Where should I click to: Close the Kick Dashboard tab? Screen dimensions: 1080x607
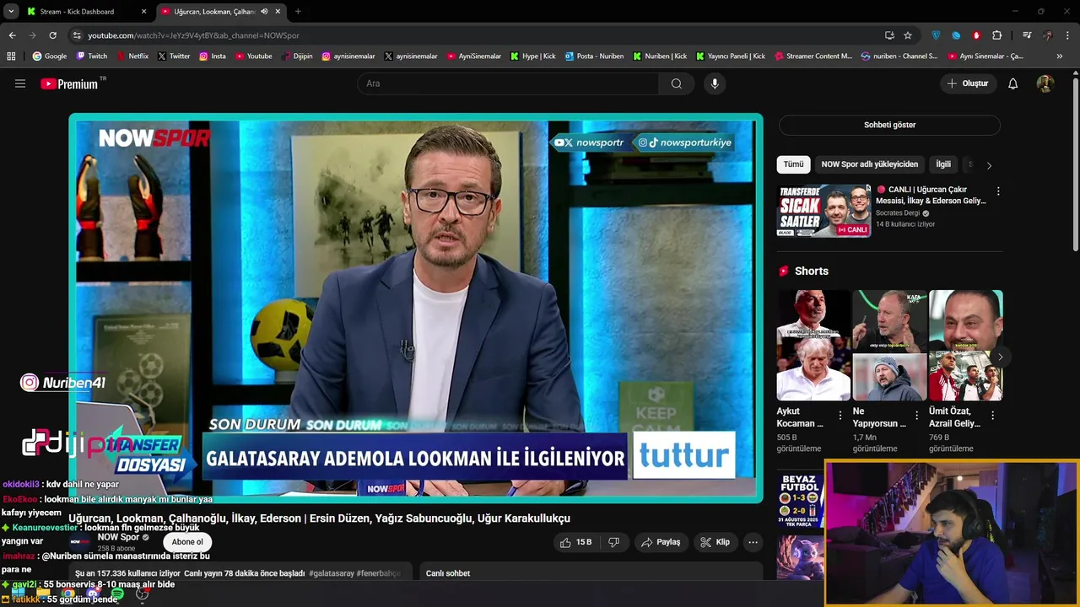coord(143,12)
